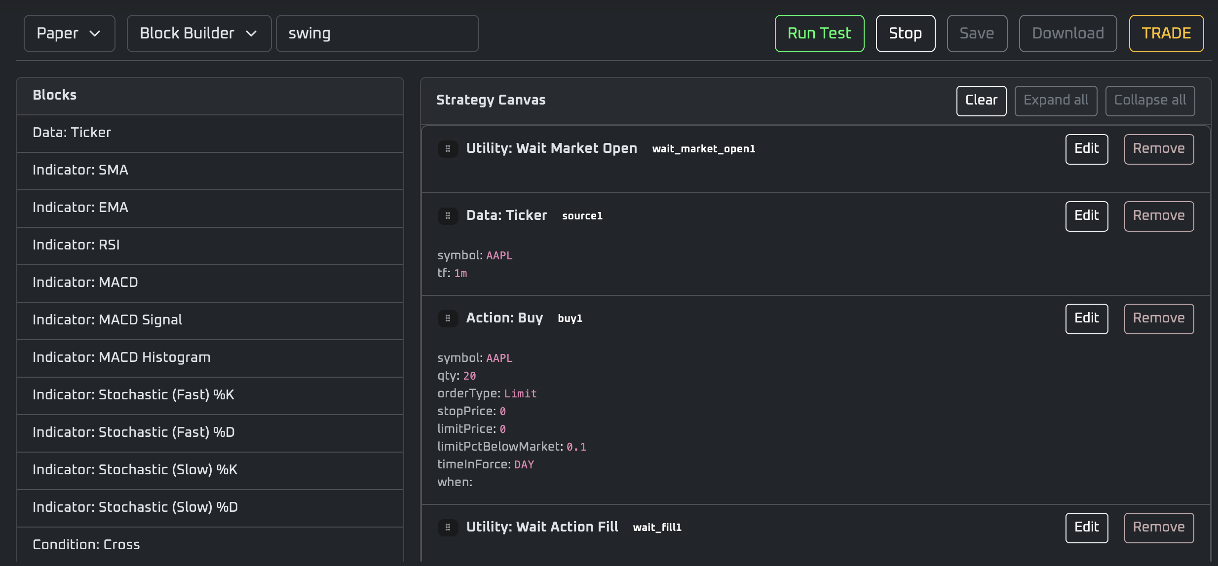This screenshot has width=1218, height=566.
Task: Click the drag handle on Wait Market Open block
Action: 448,148
